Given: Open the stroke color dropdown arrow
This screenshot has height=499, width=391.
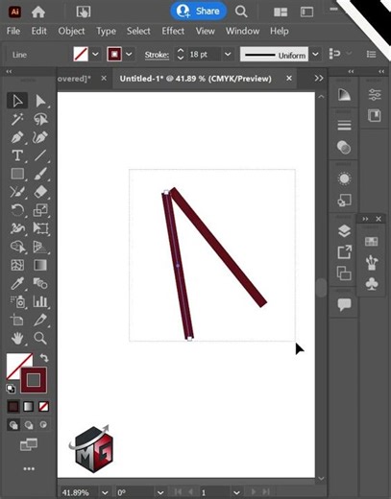Looking at the screenshot, I should tap(129, 55).
